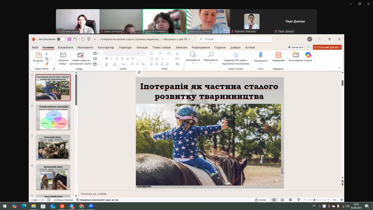Cut selection with the scissors icon
Screen dimensions: 373x210
click(x=46, y=54)
